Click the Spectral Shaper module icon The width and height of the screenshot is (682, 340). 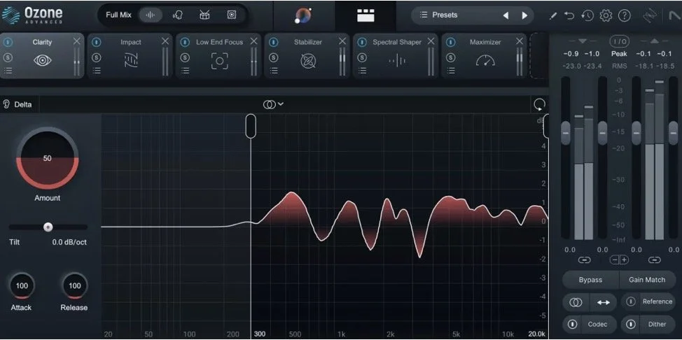click(397, 61)
